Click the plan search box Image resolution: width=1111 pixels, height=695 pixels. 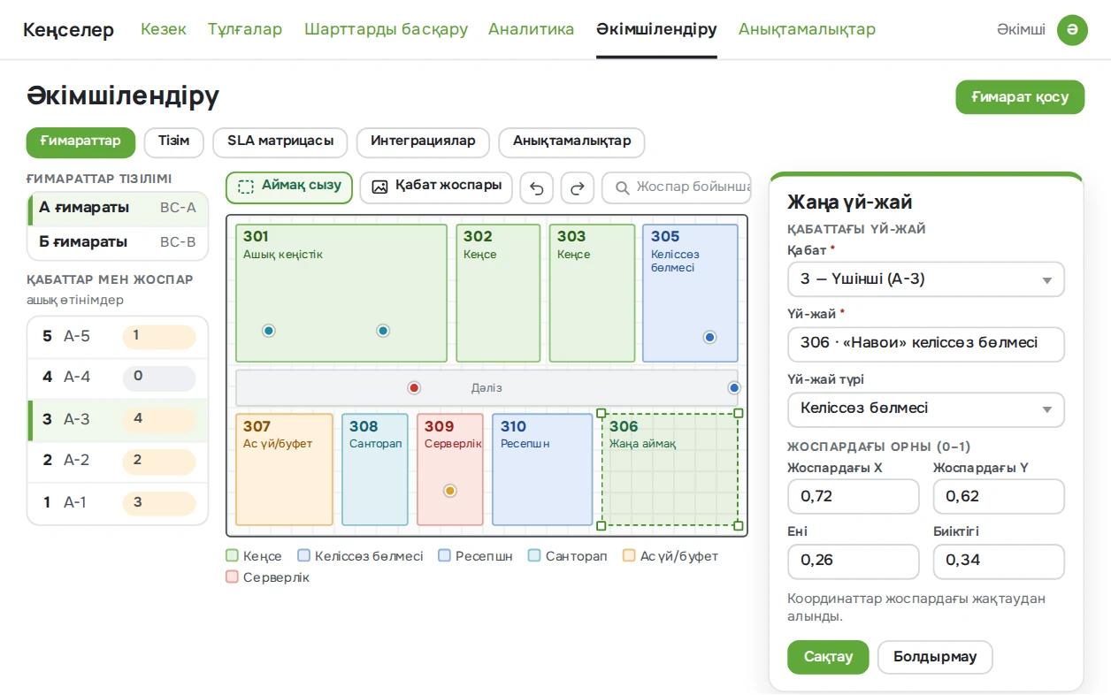(x=677, y=187)
